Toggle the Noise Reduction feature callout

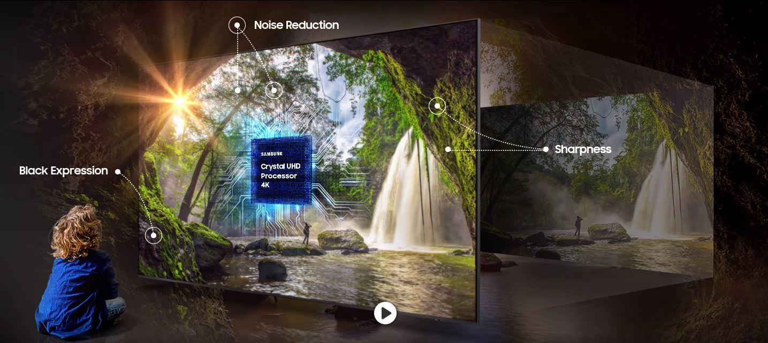tap(237, 25)
